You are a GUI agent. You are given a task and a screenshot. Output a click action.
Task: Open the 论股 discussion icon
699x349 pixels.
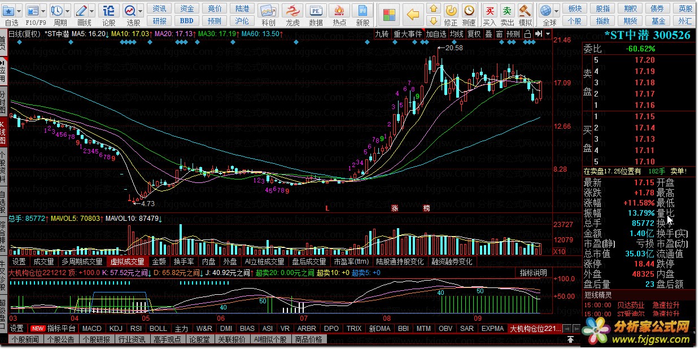(x=109, y=11)
